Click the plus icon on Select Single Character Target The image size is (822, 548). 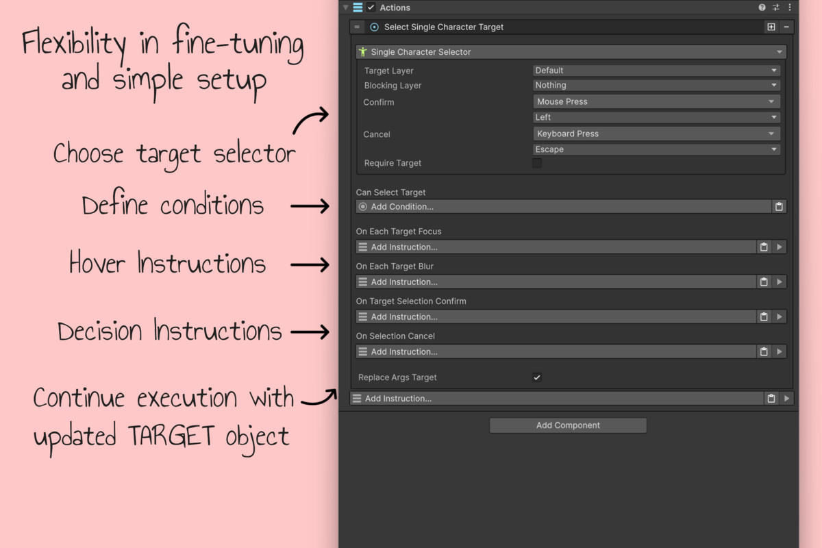coord(771,27)
